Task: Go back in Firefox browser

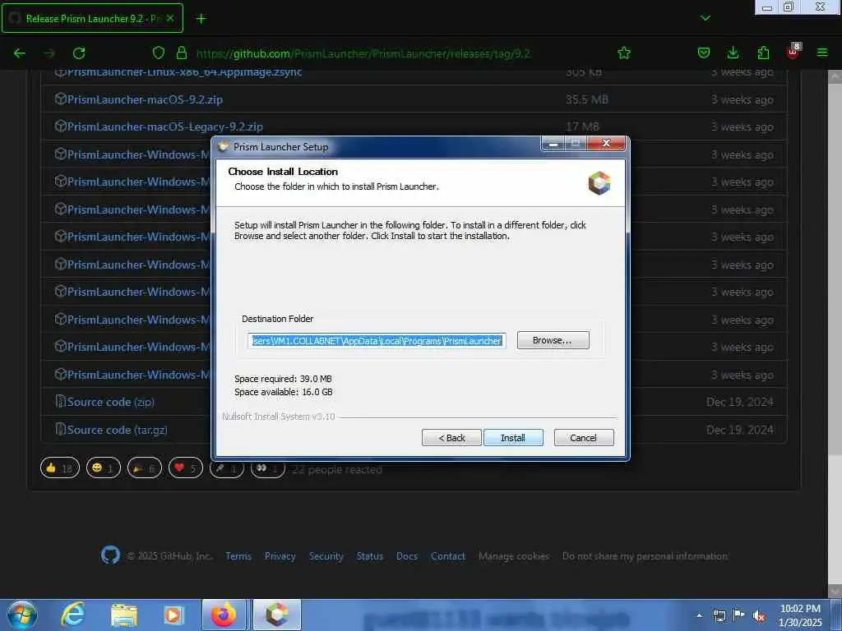Action: point(20,53)
